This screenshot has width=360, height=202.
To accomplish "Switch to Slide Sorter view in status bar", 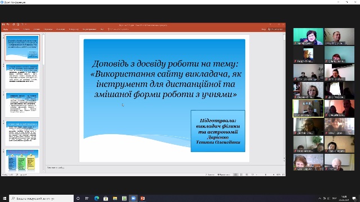I will click(241, 175).
